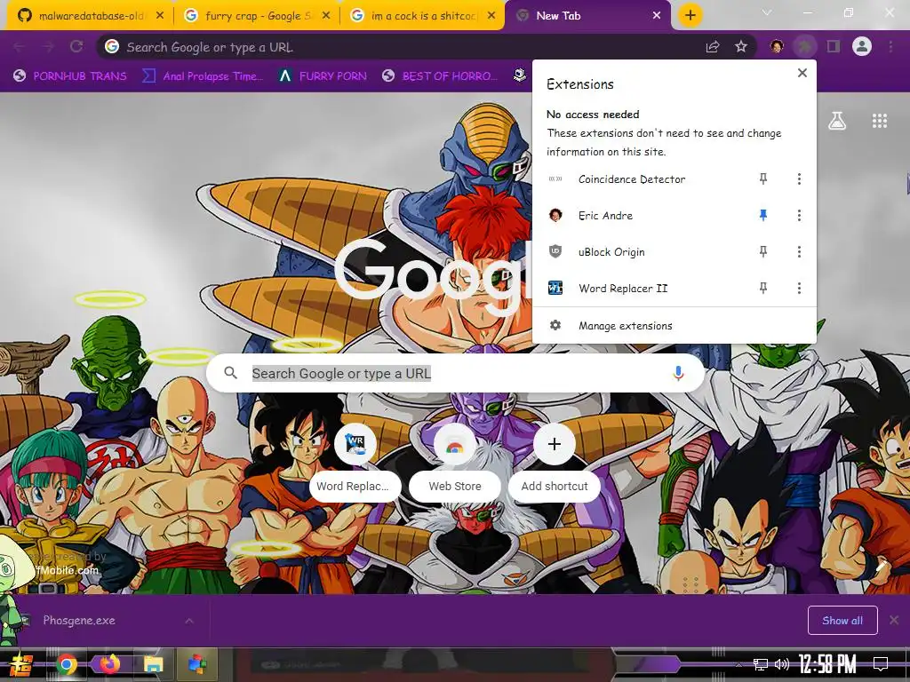Close the Extensions popup
Screen dimensions: 910x682
tap(802, 73)
